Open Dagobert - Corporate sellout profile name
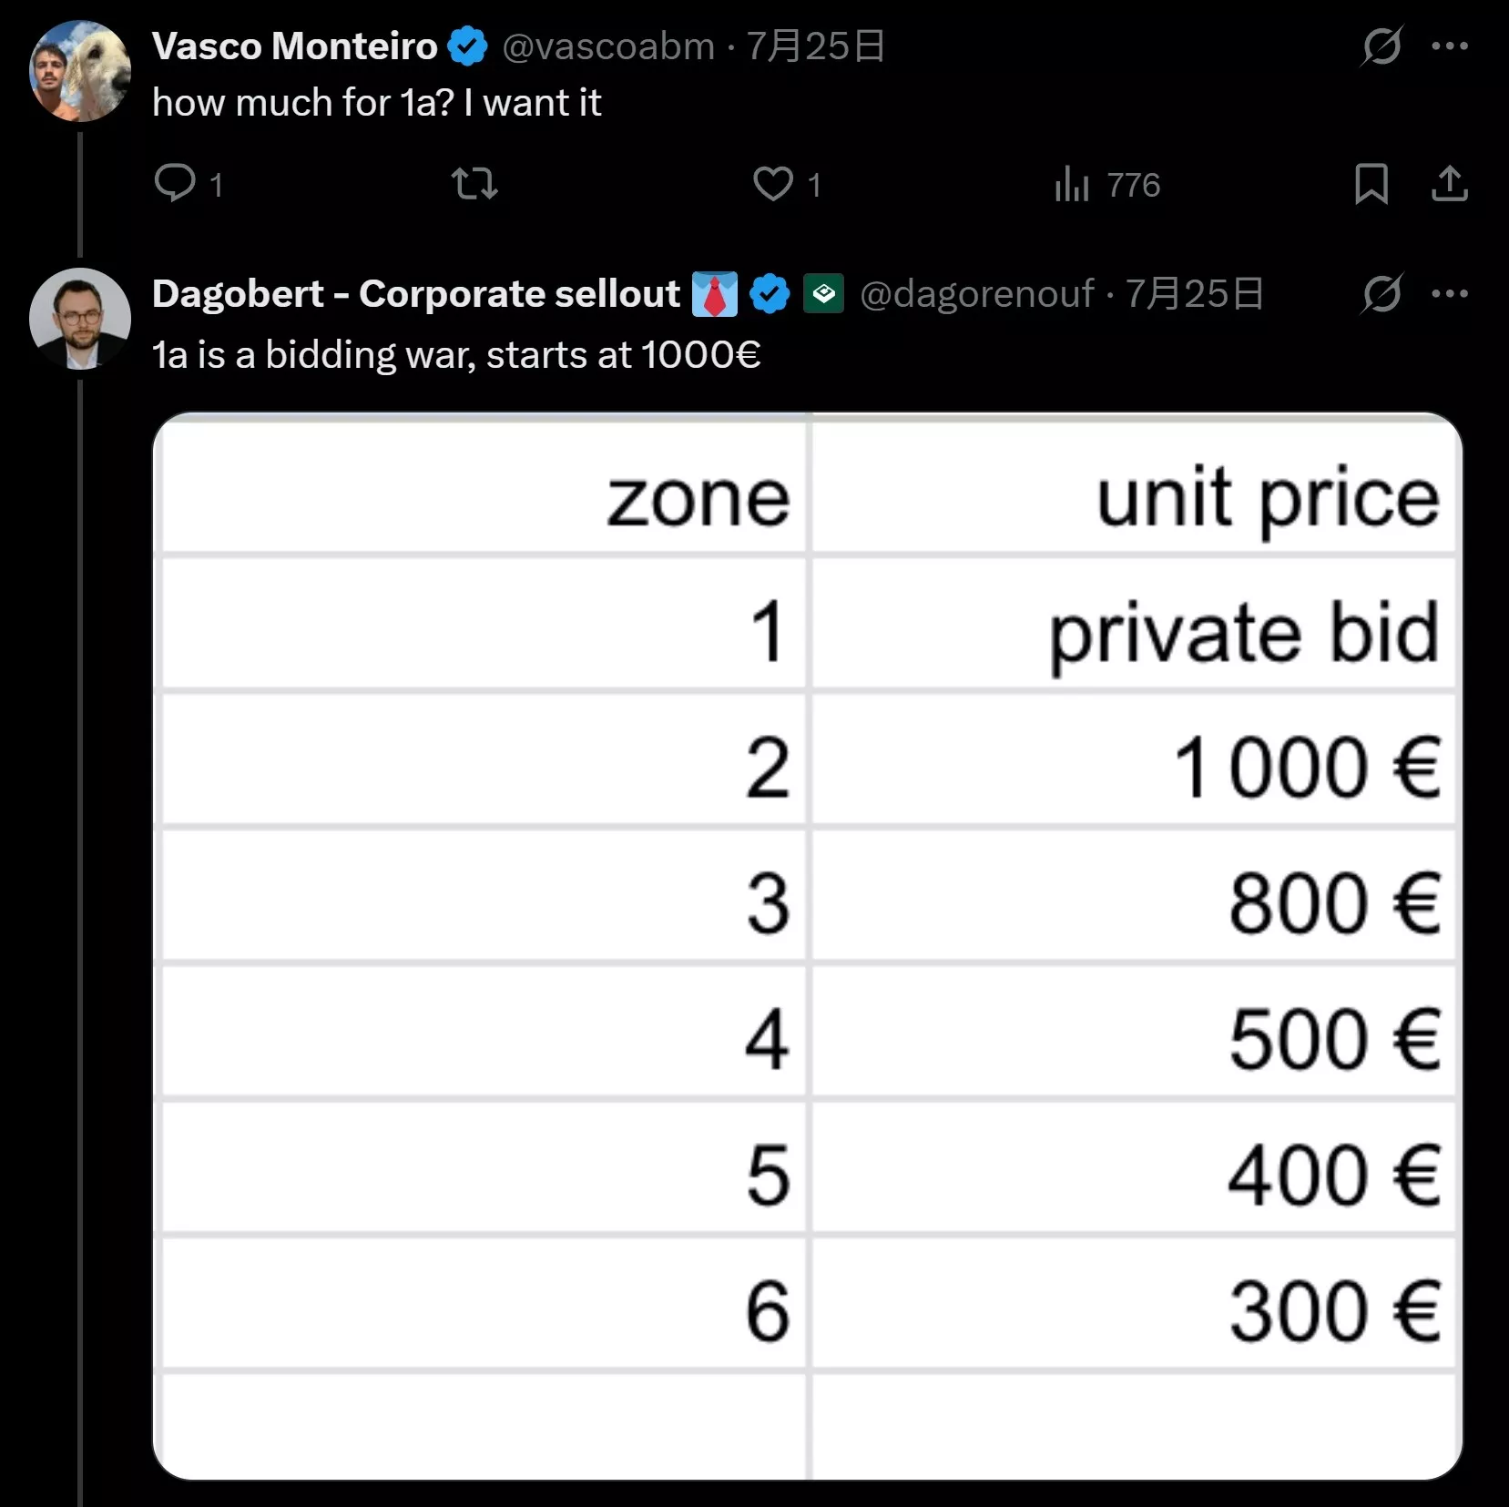The height and width of the screenshot is (1507, 1509). tap(415, 294)
